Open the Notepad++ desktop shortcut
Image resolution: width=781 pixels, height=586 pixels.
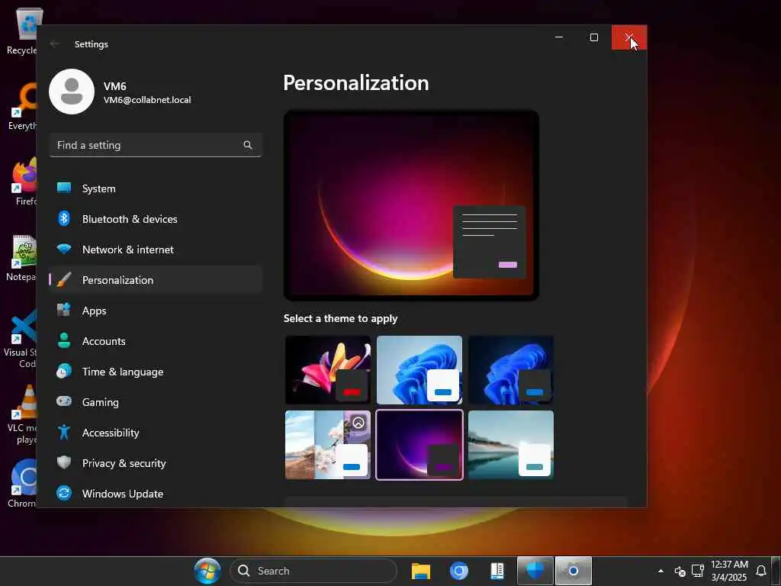22,258
